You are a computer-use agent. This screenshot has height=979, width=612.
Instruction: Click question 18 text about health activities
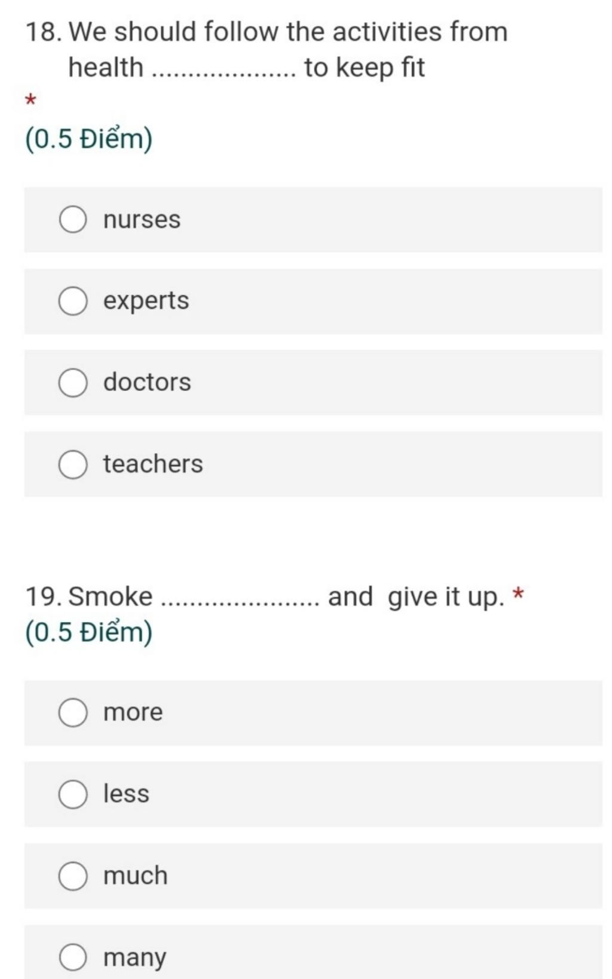point(267,49)
